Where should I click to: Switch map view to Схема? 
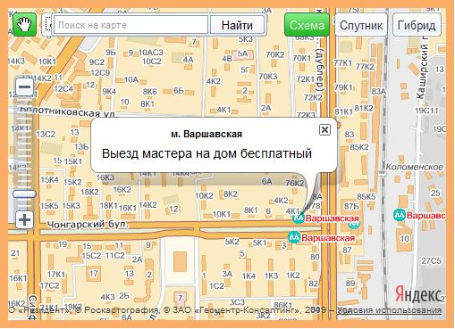click(307, 25)
